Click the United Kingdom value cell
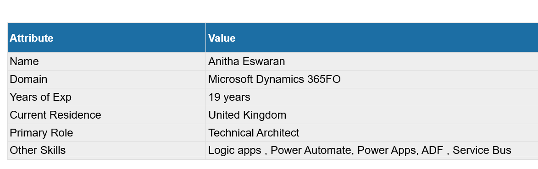The width and height of the screenshot is (538, 169). (x=372, y=115)
